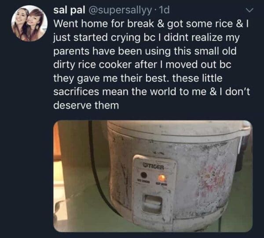Open the @supersallyy handle
264x238 pixels.
[x=119, y=11]
